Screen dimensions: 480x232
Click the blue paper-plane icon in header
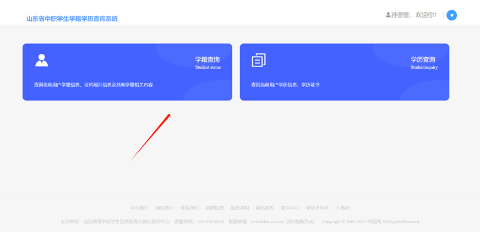click(x=451, y=15)
